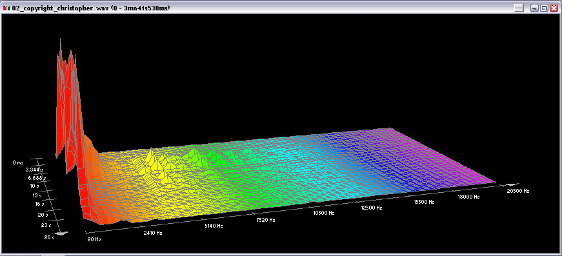Select the 20500 Hz axis label
This screenshot has width=562, height=256.
pyautogui.click(x=518, y=192)
